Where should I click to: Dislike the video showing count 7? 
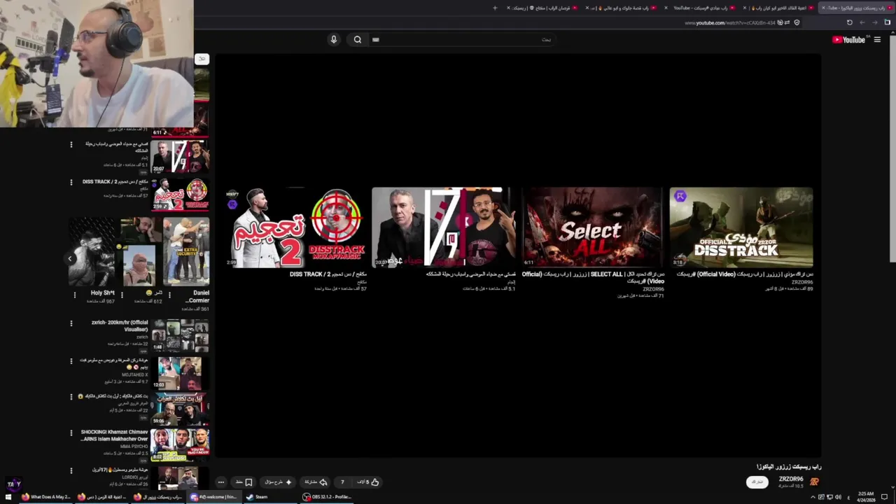(x=342, y=482)
